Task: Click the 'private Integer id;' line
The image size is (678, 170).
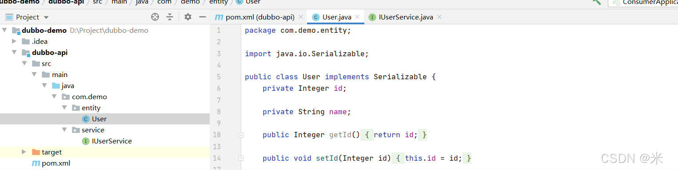Action: tap(304, 89)
